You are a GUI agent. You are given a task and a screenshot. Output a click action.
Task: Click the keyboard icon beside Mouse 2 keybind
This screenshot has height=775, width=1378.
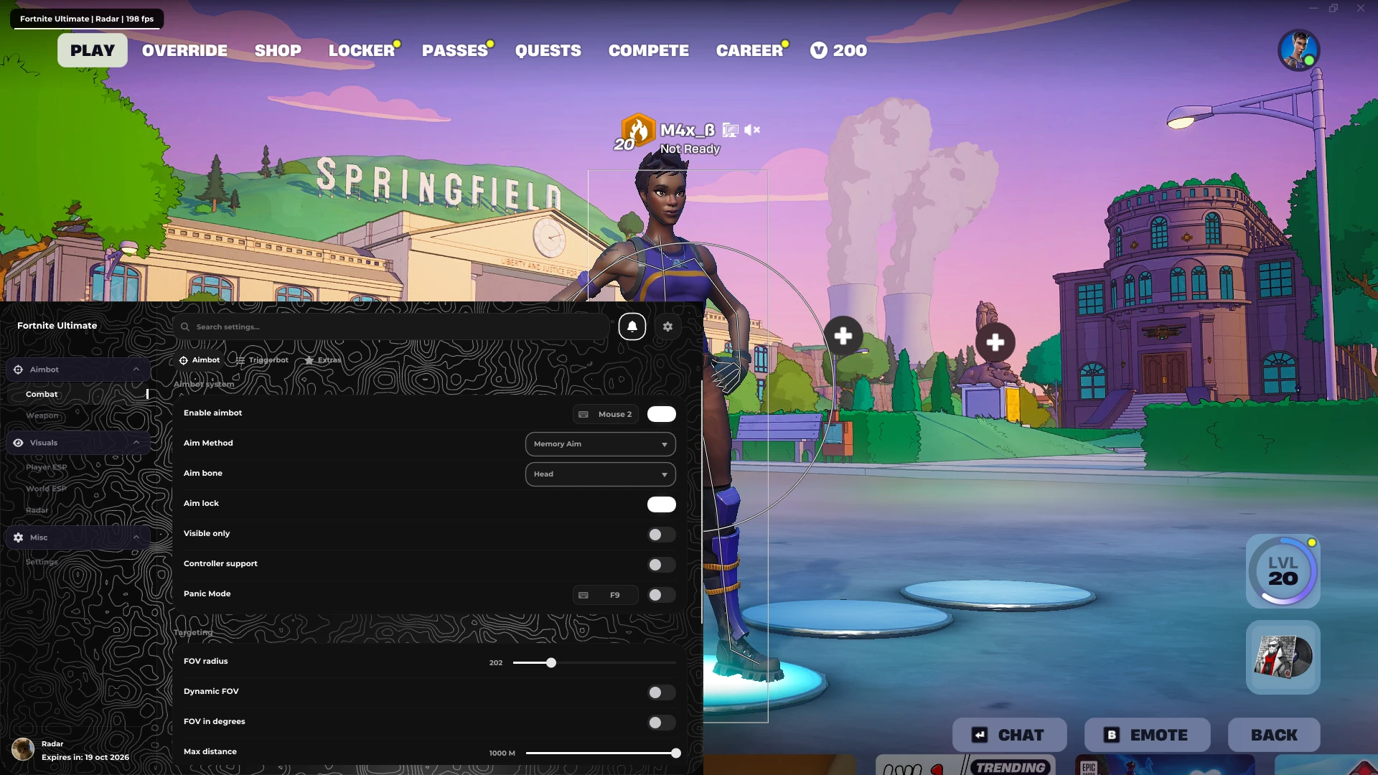[x=583, y=414]
